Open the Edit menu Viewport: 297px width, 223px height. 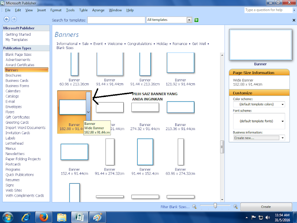(x=18, y=10)
